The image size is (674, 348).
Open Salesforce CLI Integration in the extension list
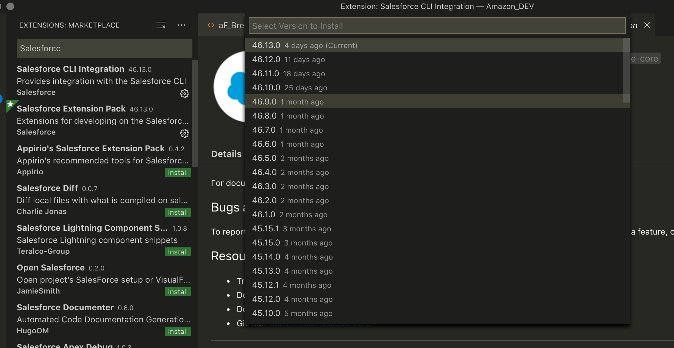[99, 81]
